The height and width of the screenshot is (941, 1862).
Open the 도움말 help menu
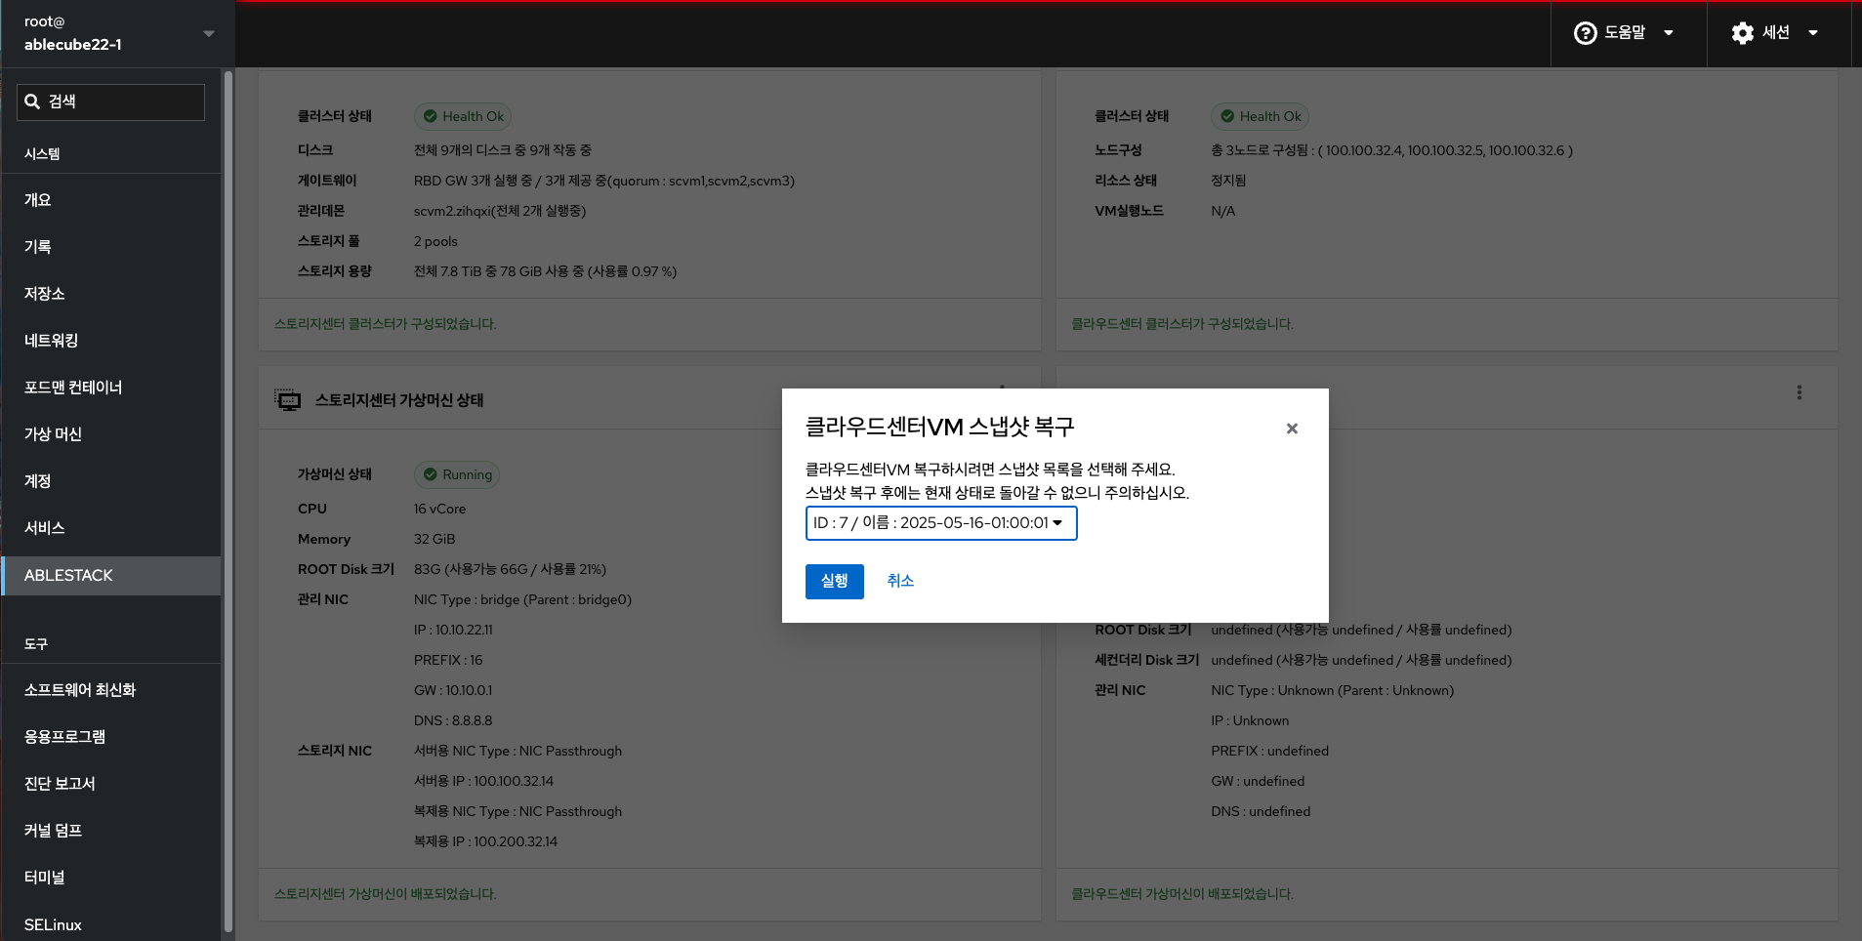[1625, 33]
